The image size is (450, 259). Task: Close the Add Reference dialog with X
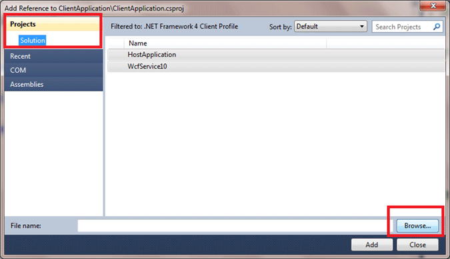pyautogui.click(x=433, y=5)
